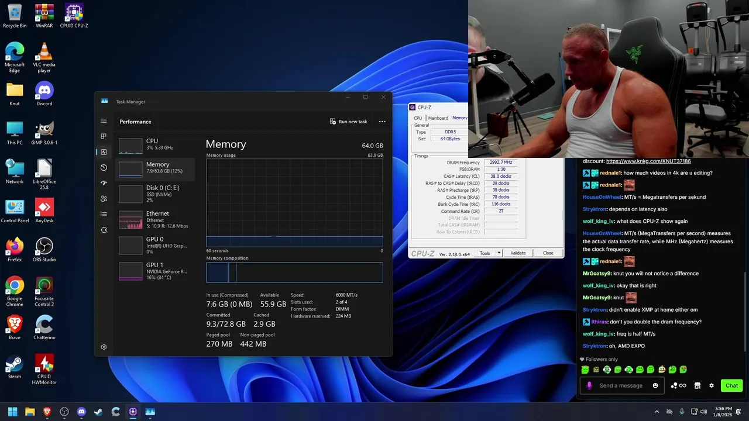749x421 pixels.
Task: Select CPU in the performance list
Action: click(155, 145)
